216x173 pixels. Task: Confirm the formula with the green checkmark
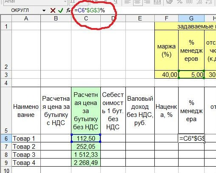click(x=61, y=10)
